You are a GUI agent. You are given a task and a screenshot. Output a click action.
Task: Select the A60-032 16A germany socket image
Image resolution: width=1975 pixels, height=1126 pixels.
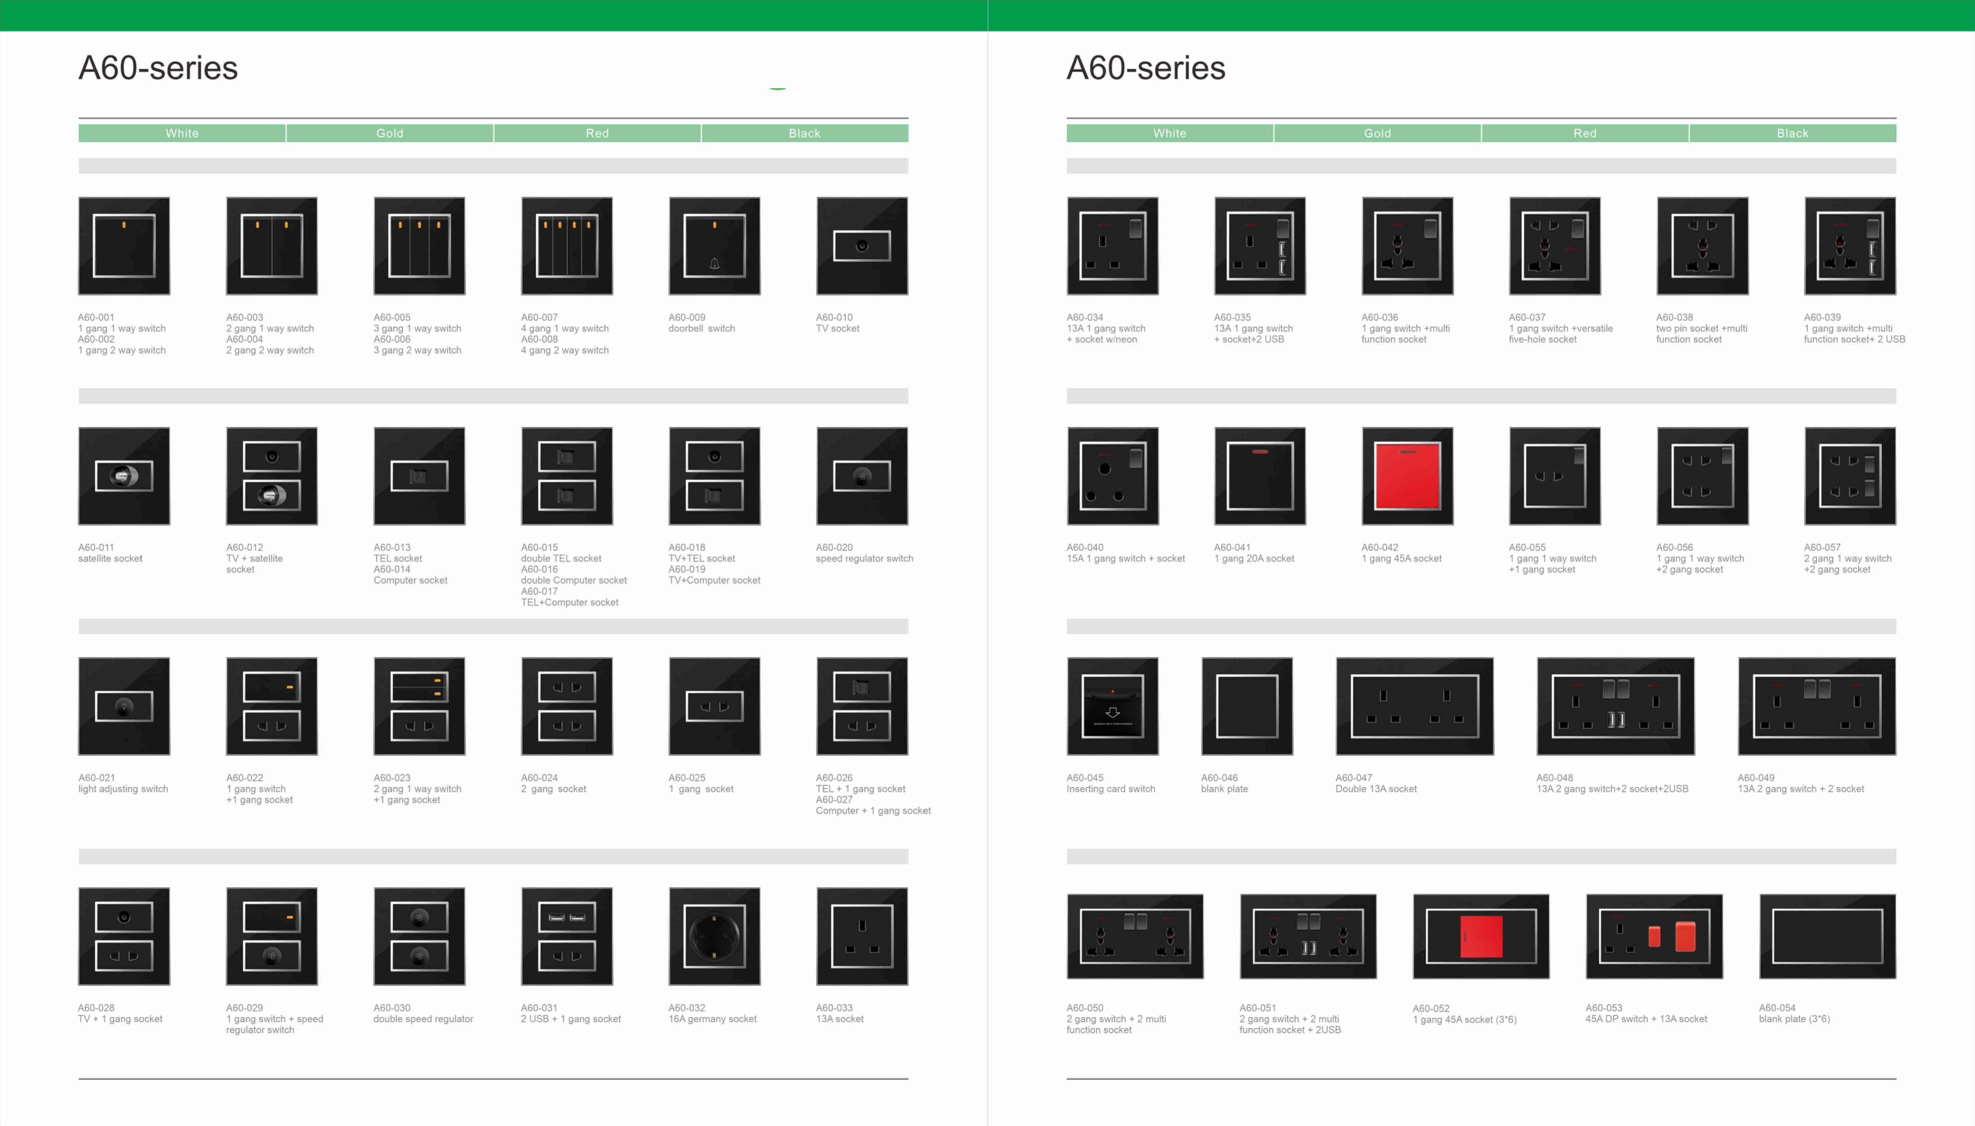coord(715,936)
